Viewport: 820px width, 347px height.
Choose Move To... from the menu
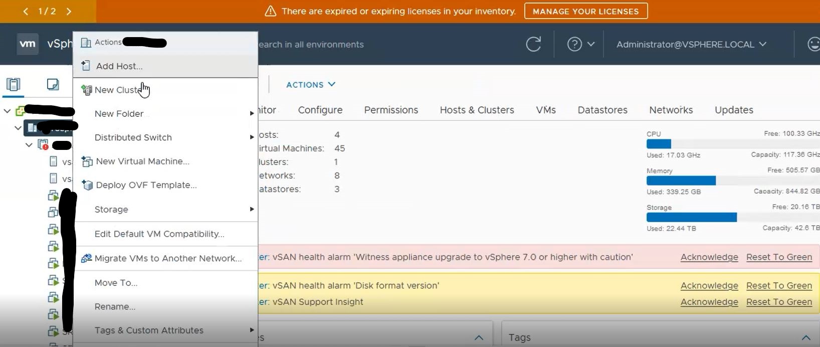165,283
